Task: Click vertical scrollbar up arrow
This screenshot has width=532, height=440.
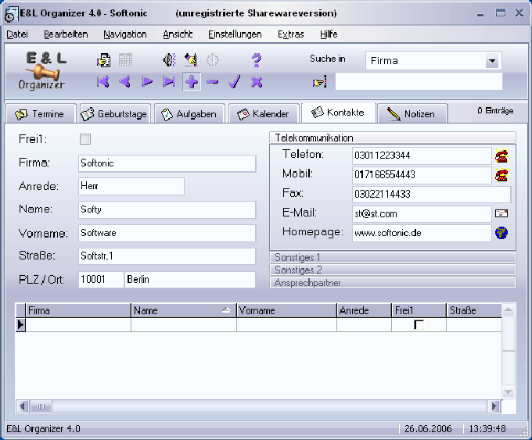Action: [x=509, y=309]
